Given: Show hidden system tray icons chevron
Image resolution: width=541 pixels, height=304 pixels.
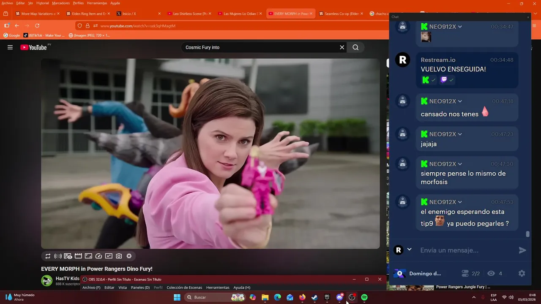Looking at the screenshot, I should point(474,297).
